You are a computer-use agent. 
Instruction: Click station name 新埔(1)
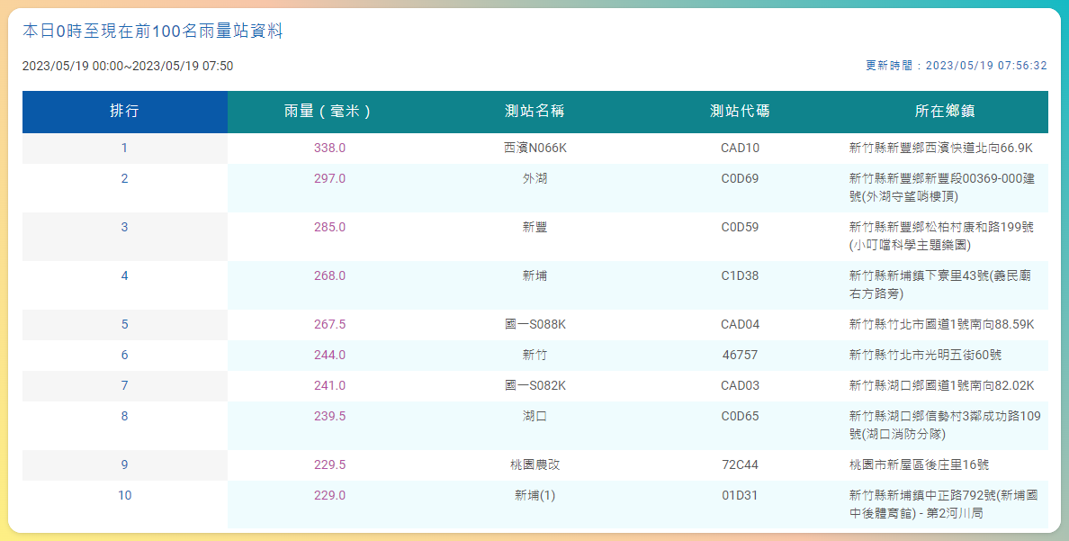535,496
